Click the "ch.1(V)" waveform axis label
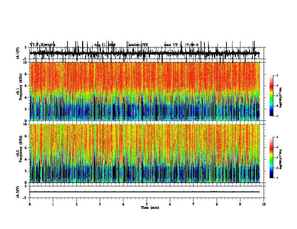Viewport: 297px width, 229px height. pyautogui.click(x=18, y=53)
